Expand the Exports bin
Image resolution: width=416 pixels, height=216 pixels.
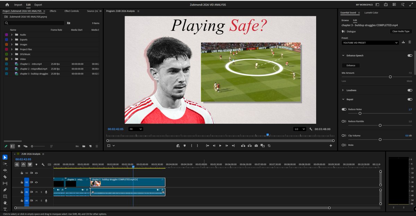[12, 39]
